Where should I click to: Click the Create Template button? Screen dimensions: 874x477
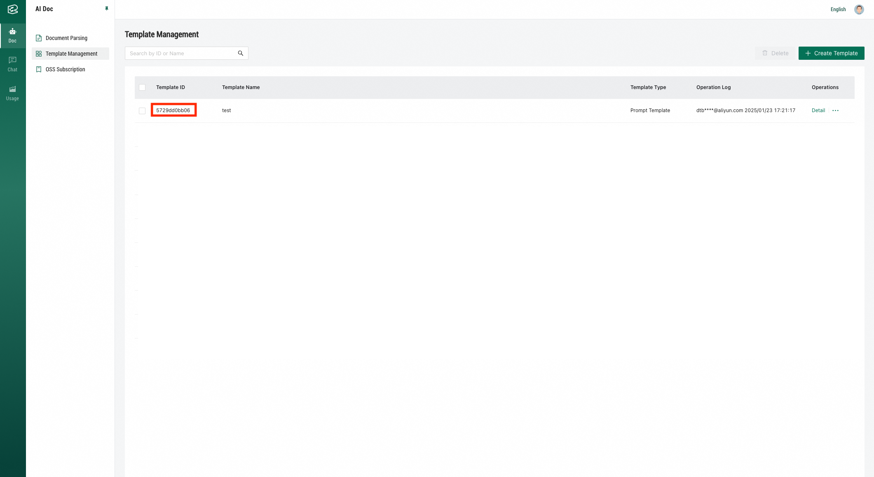[x=831, y=53]
